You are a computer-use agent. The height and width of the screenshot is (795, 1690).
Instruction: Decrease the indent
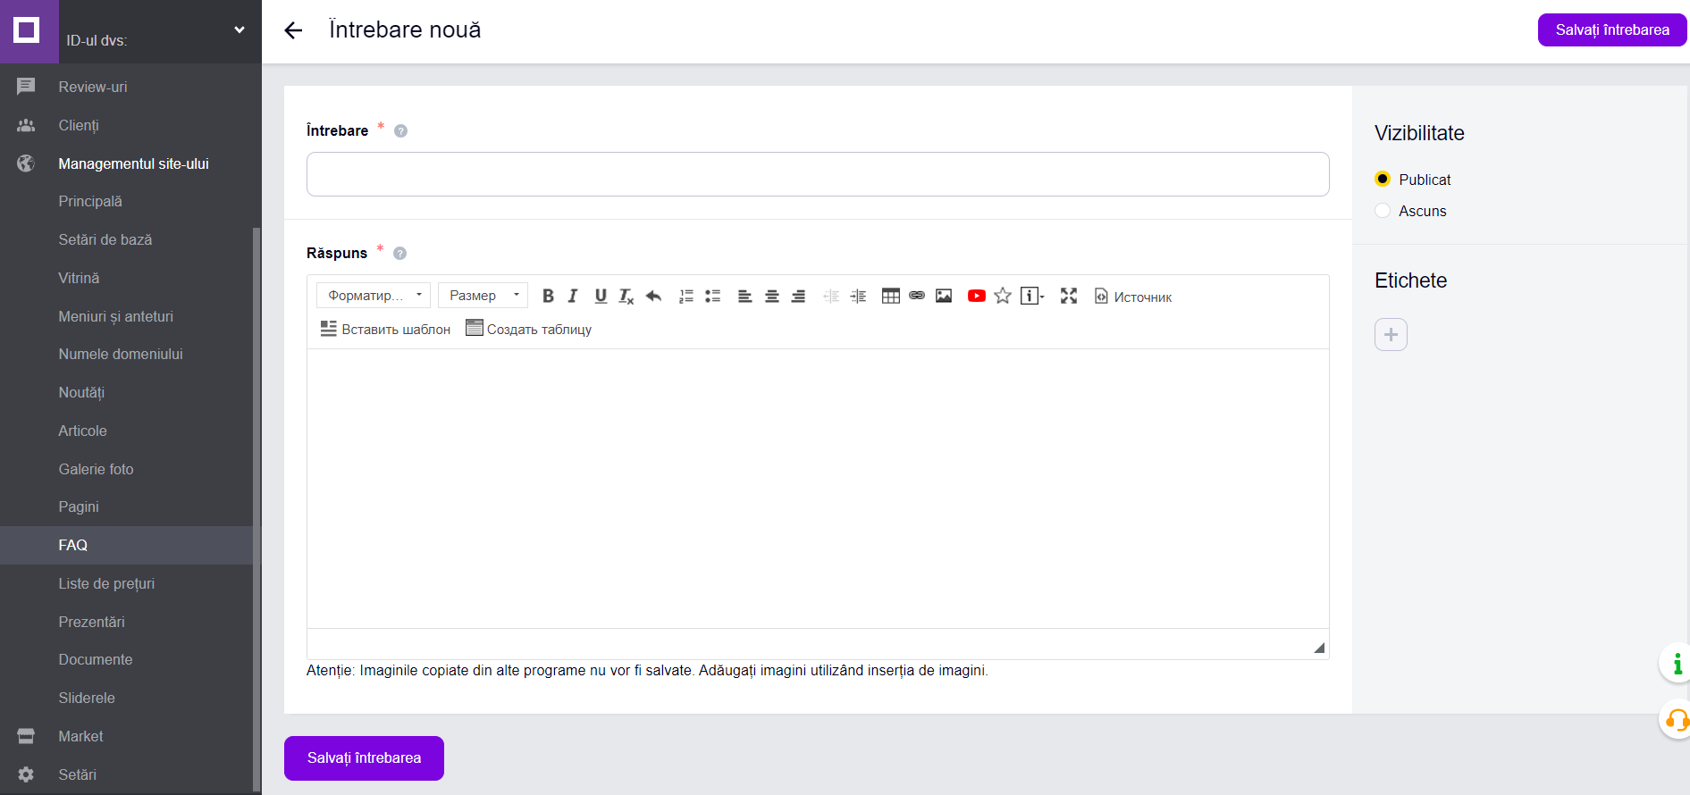tap(831, 296)
